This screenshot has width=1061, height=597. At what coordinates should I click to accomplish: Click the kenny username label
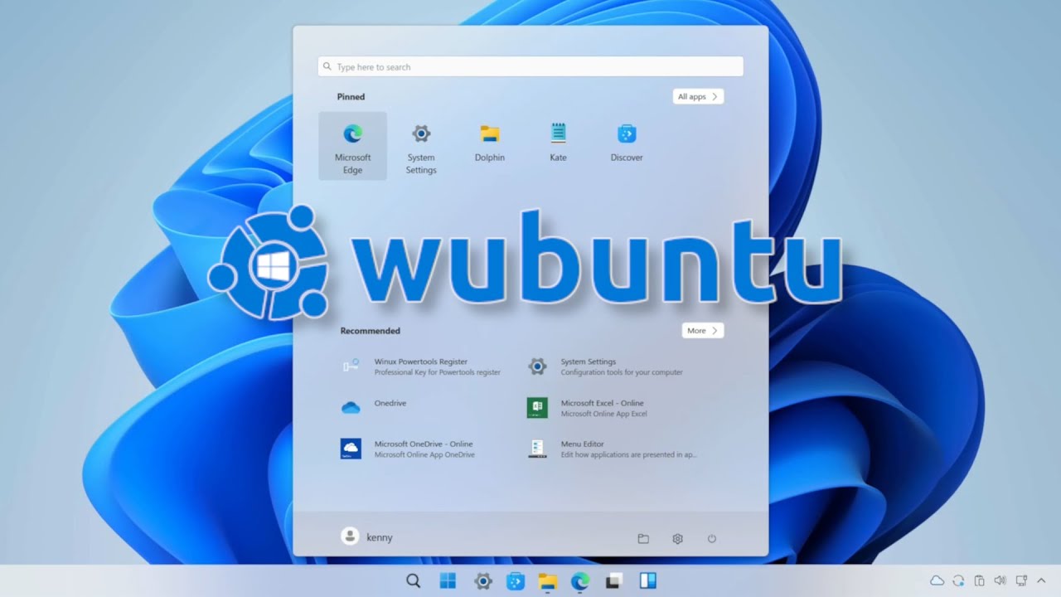click(x=380, y=538)
